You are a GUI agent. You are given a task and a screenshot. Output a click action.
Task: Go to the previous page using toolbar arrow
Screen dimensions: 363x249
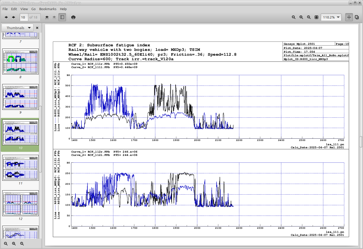click(6, 17)
